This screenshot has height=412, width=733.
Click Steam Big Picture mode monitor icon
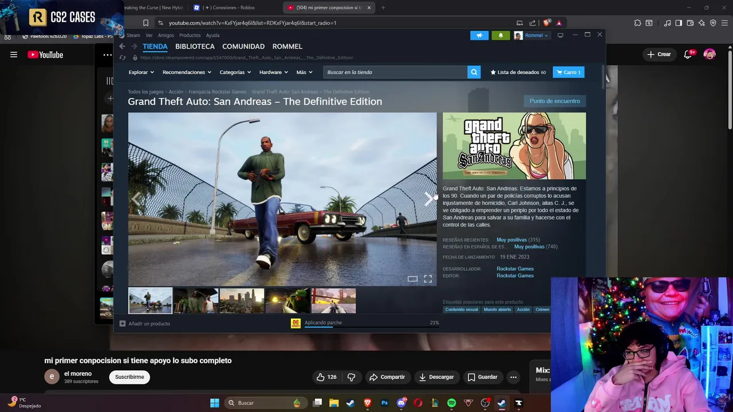560,35
